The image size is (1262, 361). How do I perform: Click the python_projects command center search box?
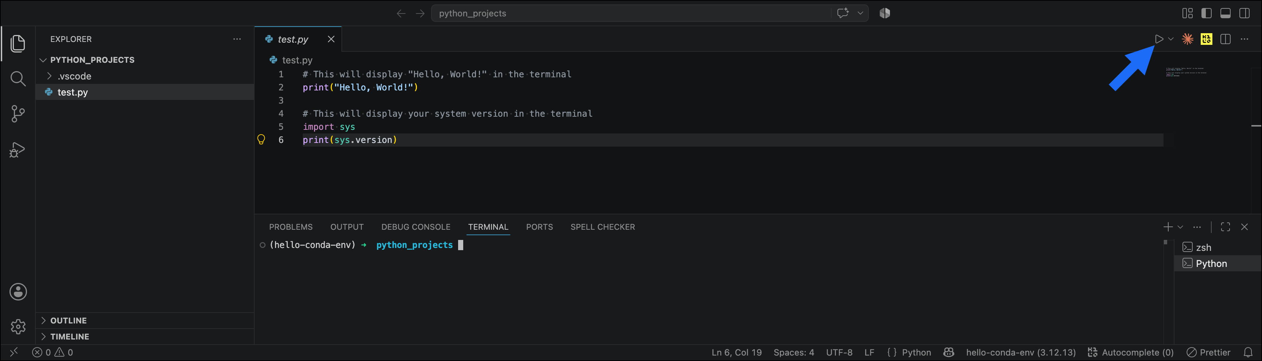pyautogui.click(x=631, y=13)
